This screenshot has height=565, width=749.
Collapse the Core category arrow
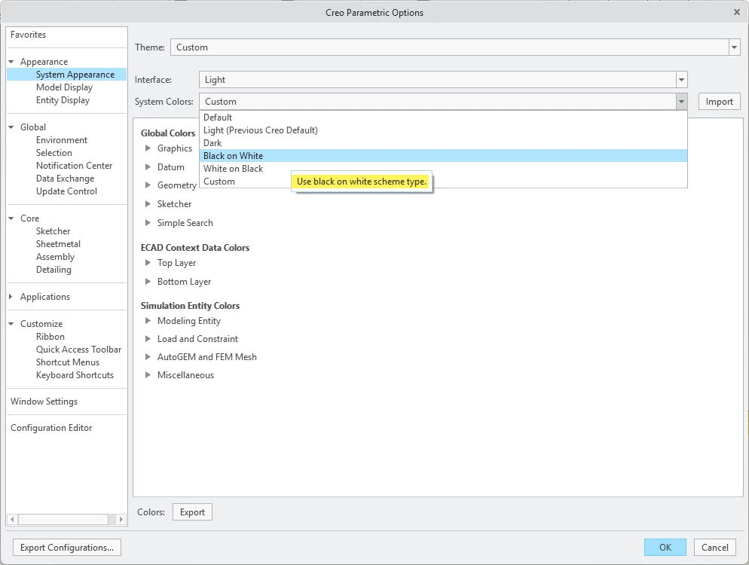pyautogui.click(x=11, y=218)
